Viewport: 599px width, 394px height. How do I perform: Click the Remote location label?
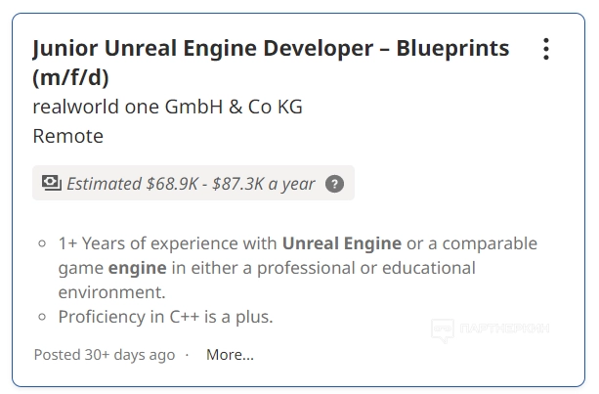pyautogui.click(x=67, y=136)
